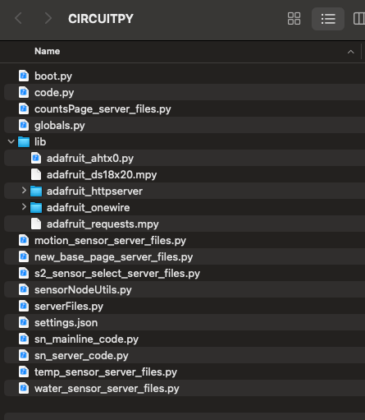The height and width of the screenshot is (420, 365).
Task: Click the boot.py file icon
Action: pyautogui.click(x=24, y=76)
